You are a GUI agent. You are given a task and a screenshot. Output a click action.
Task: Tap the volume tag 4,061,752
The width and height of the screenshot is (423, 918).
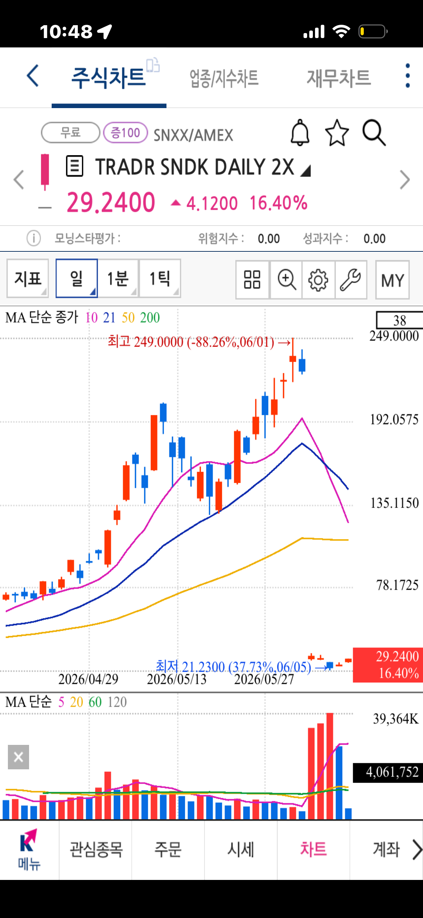tap(388, 773)
